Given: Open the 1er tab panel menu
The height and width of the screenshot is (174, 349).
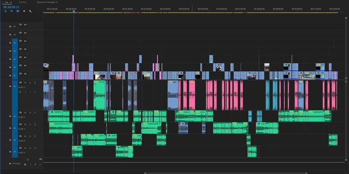Looking at the screenshot, I should pos(10,2).
